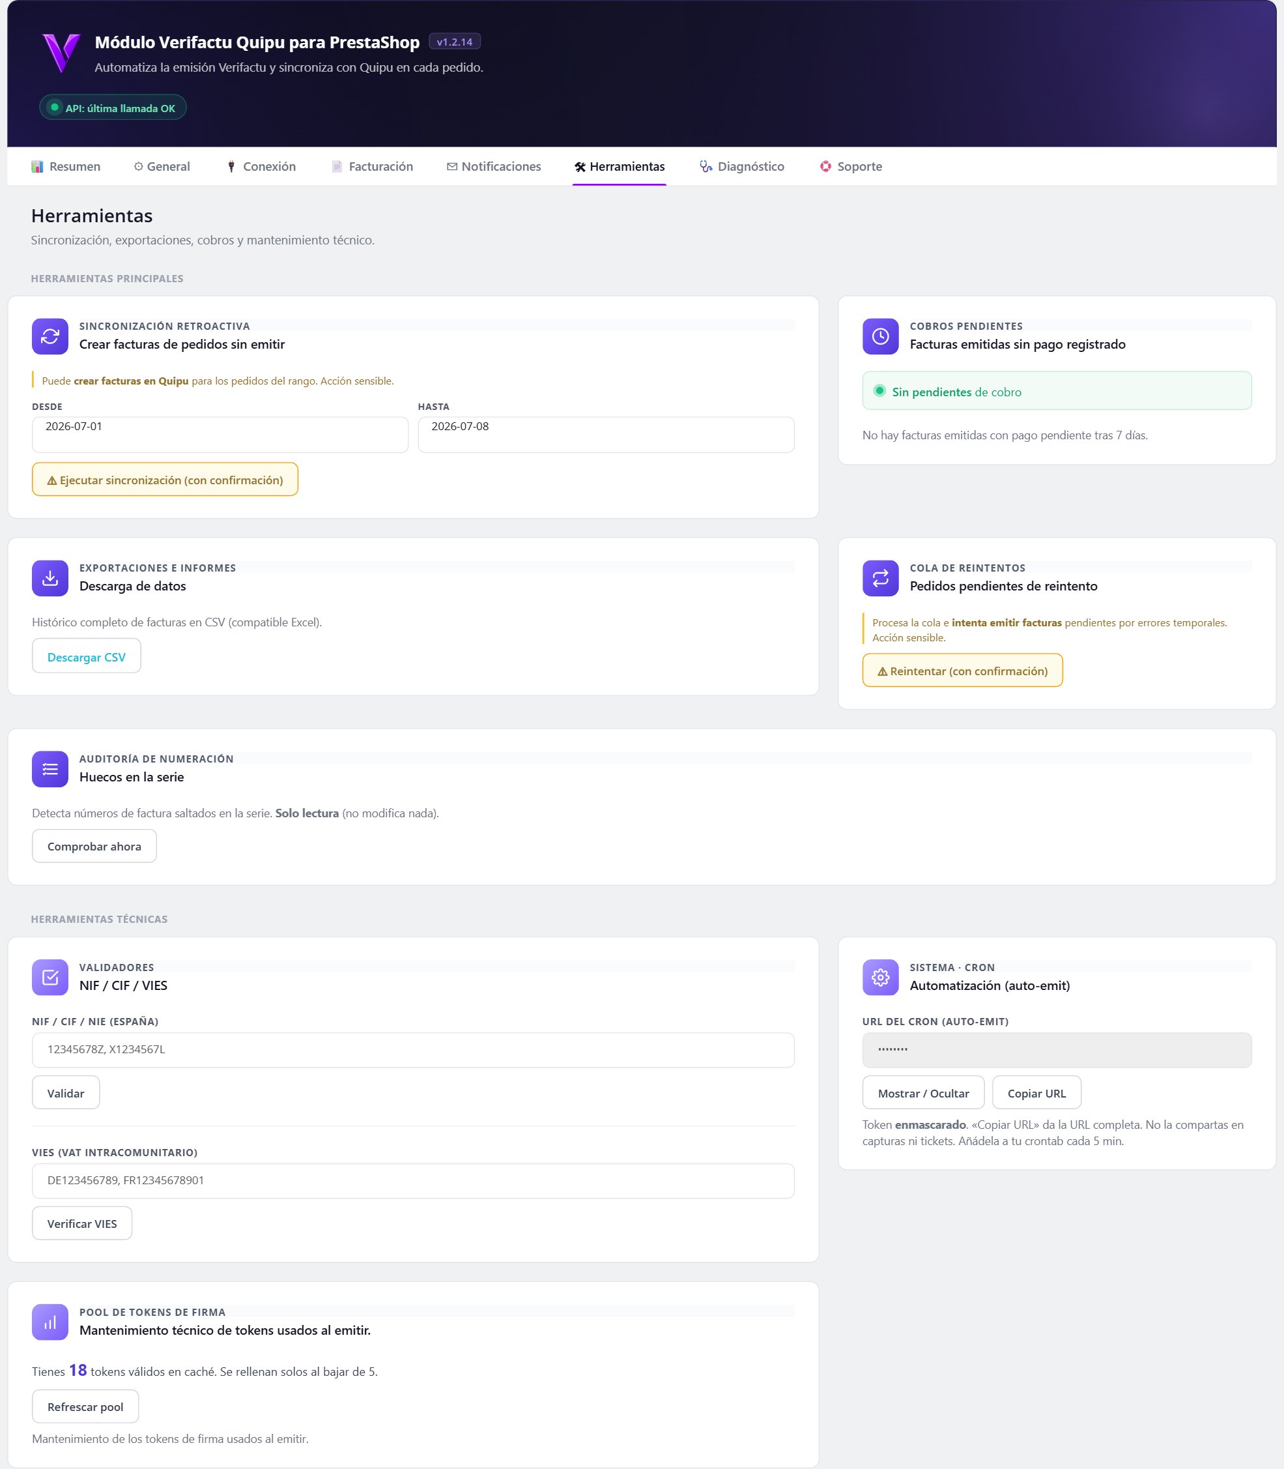
Task: Focus the NIF / CIF / NIE input field
Action: pos(414,1049)
